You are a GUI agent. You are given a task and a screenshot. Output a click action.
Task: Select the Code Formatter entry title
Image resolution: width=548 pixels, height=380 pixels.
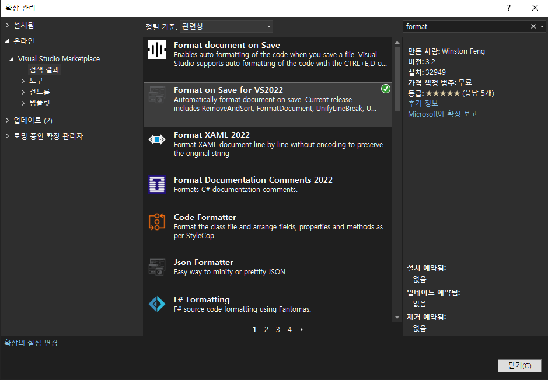click(x=205, y=218)
